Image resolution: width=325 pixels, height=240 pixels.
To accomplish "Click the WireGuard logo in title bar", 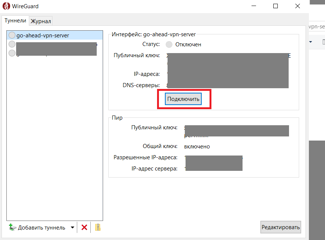I will pyautogui.click(x=6, y=6).
